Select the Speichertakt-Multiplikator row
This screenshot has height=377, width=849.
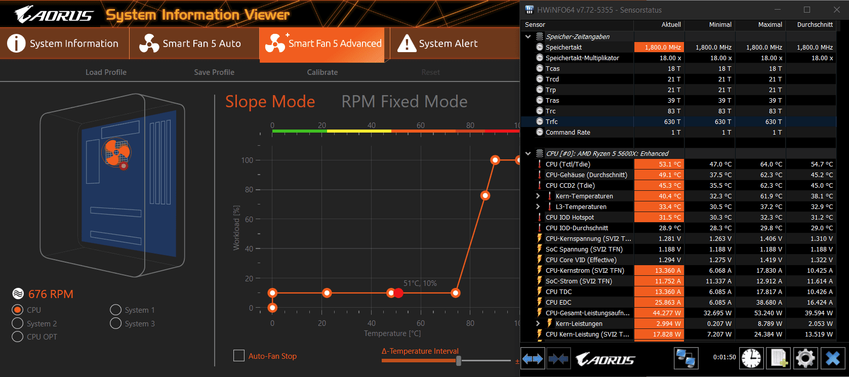click(679, 58)
